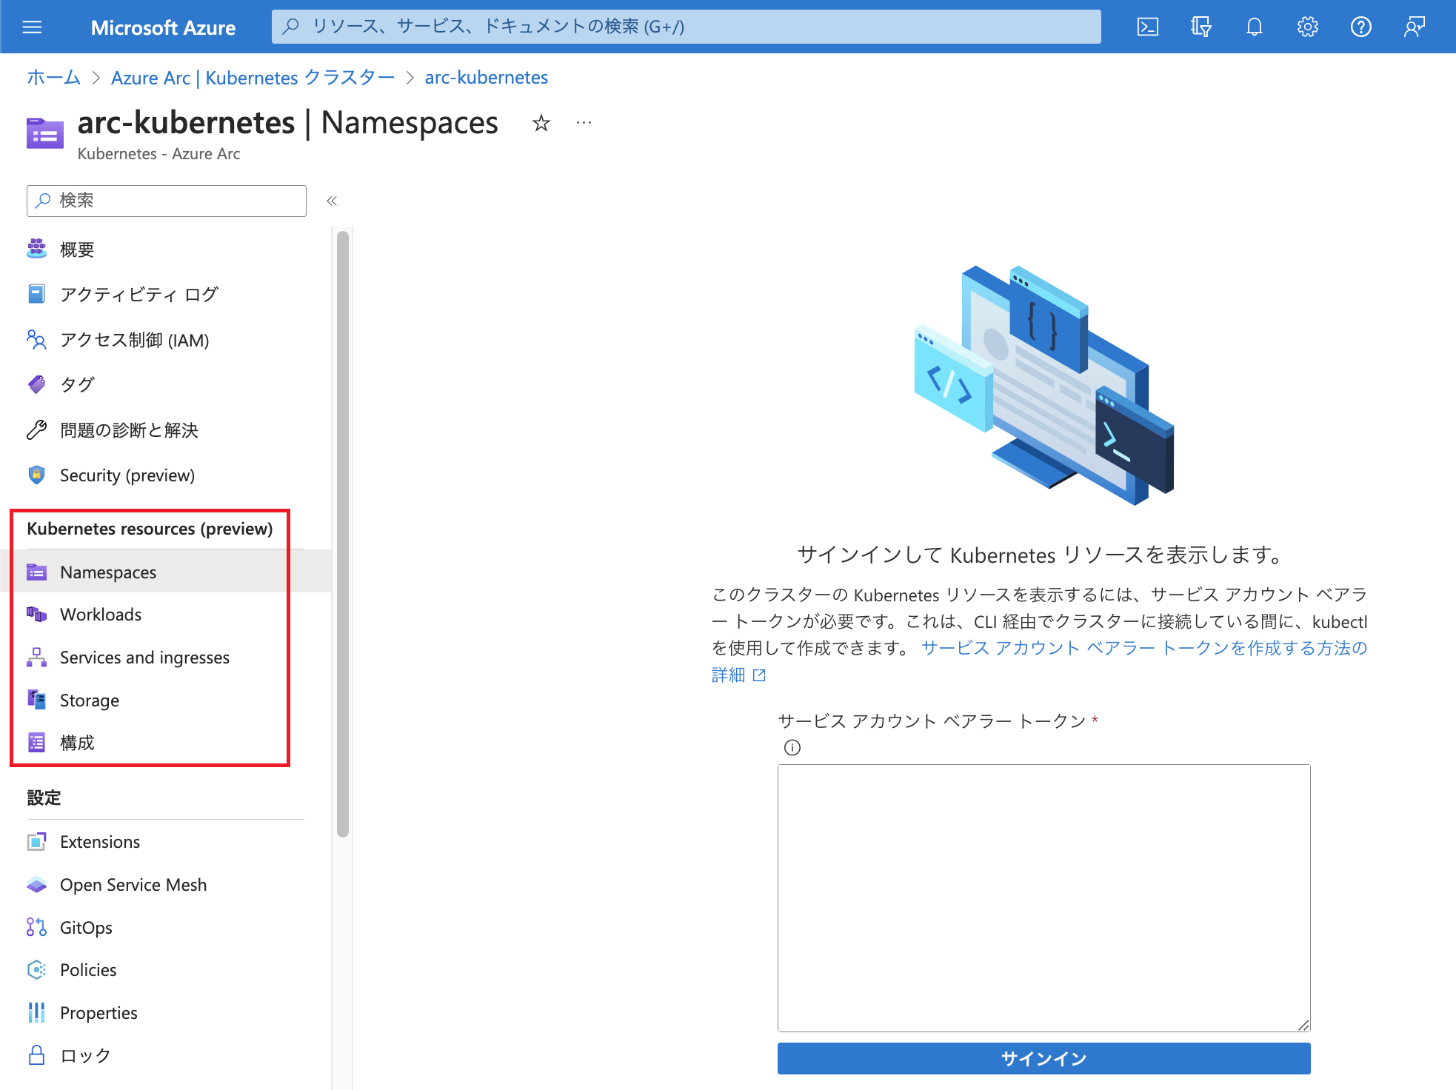The height and width of the screenshot is (1090, 1456).
Task: Click the アクセス制御 (IAM) icon
Action: pyautogui.click(x=36, y=339)
